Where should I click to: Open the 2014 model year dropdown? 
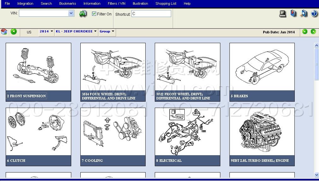46,31
